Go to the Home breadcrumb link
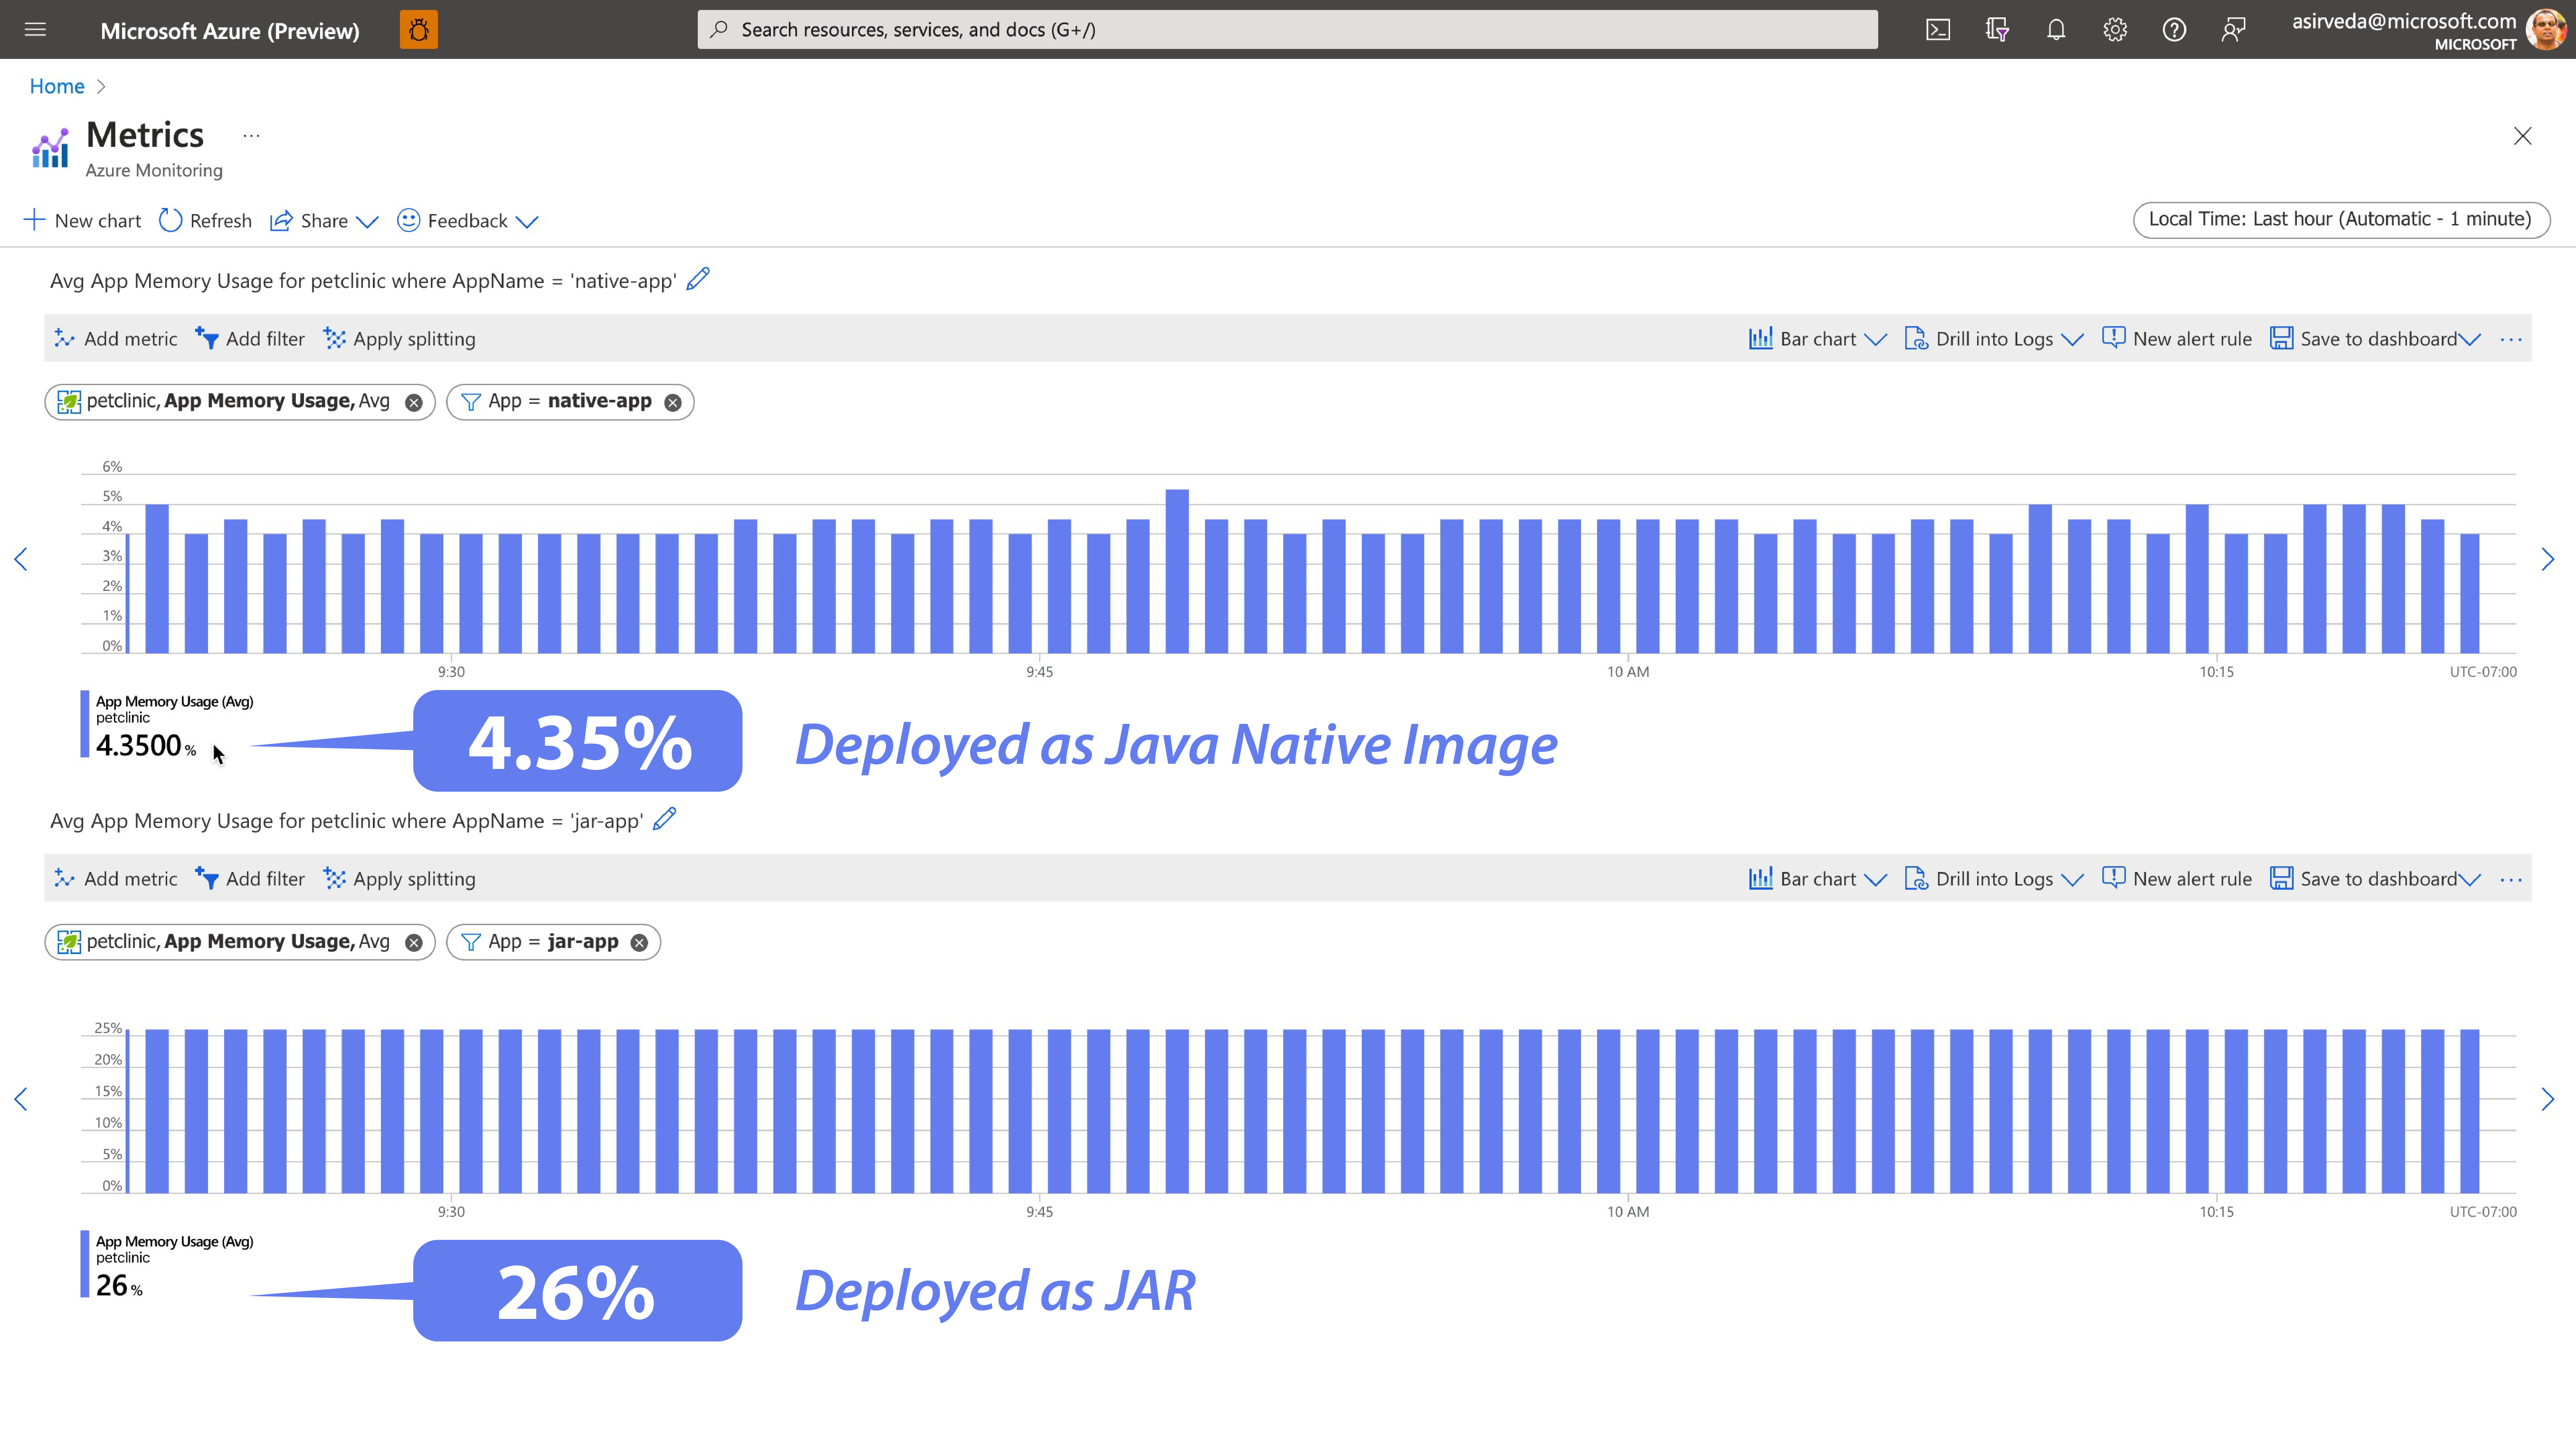Screen dimensions: 2576x1449 (57, 86)
